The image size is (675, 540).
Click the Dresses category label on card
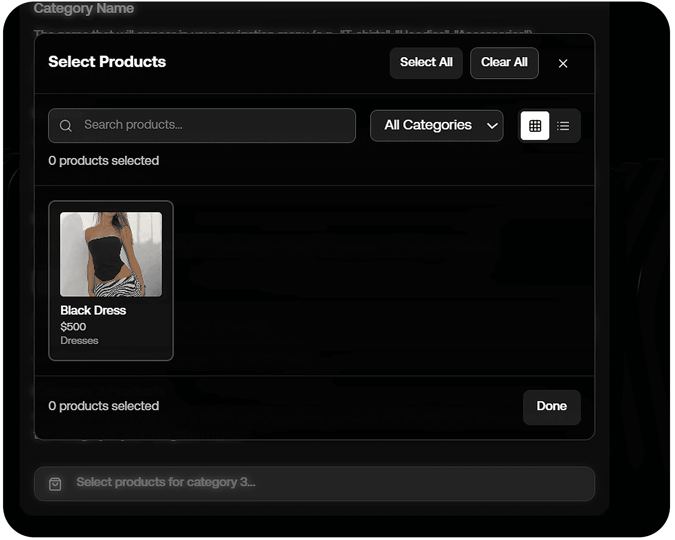(x=79, y=340)
